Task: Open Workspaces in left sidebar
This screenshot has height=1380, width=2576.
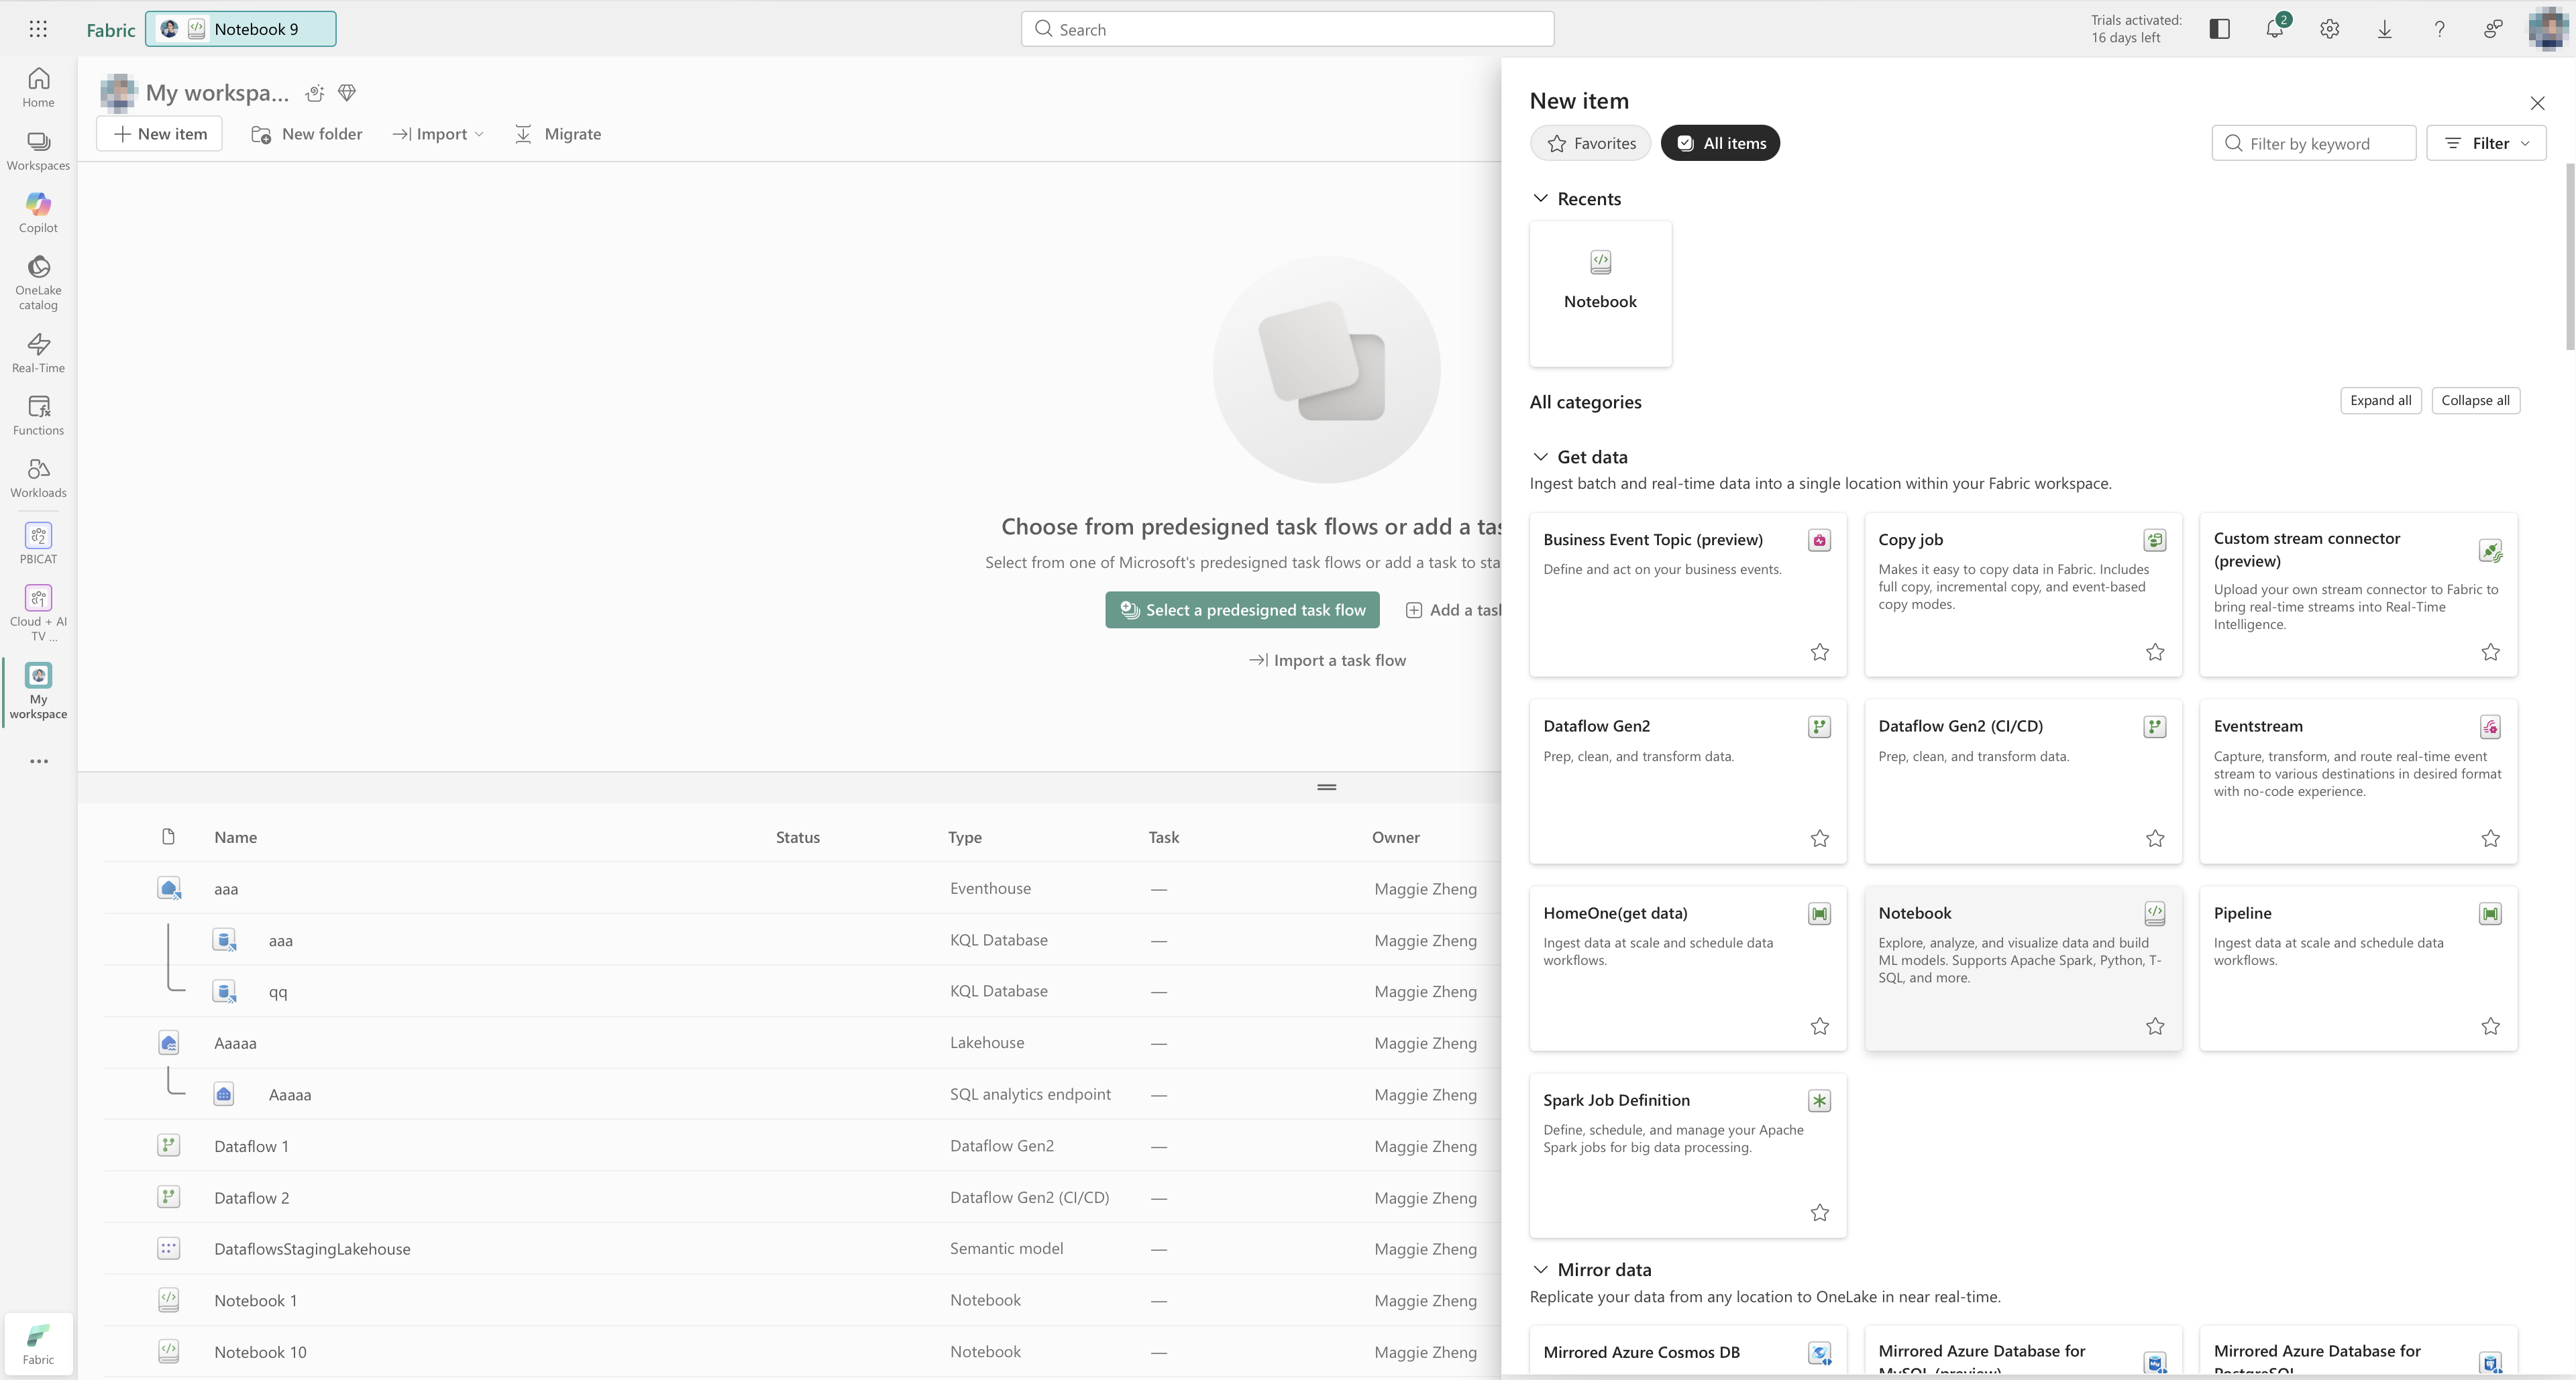Action: pos(38,151)
